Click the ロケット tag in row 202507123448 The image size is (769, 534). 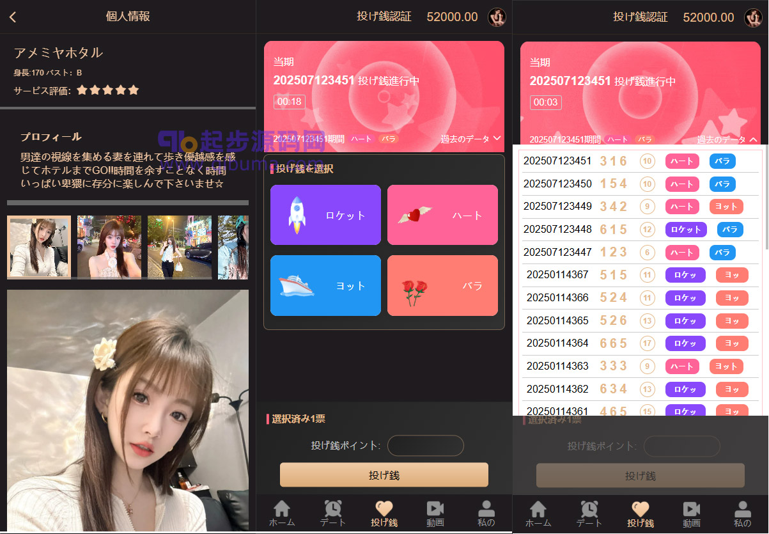pos(686,230)
